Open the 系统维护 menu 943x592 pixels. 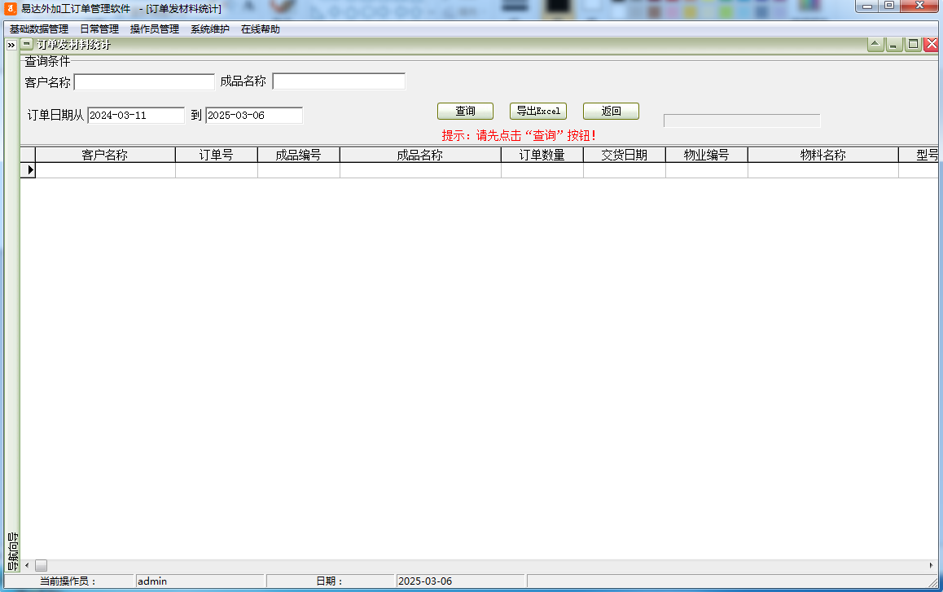click(209, 28)
